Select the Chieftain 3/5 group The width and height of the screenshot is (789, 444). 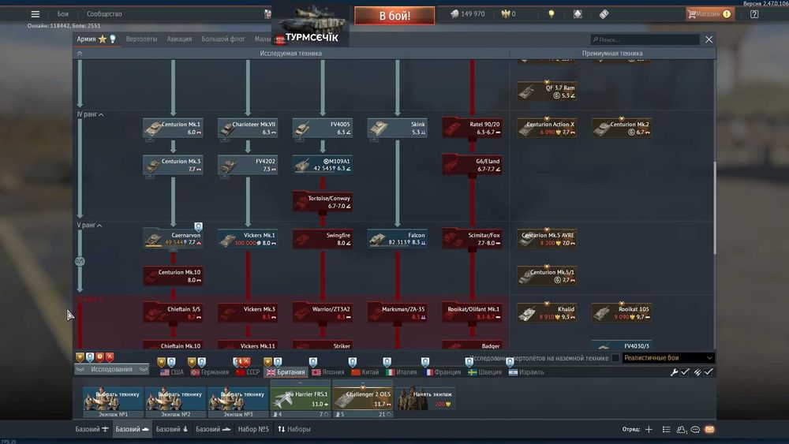coord(173,313)
